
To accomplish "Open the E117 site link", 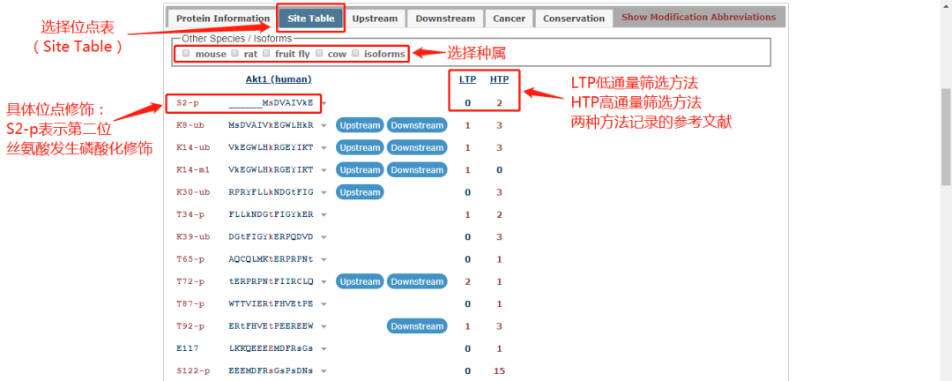I will coord(188,348).
